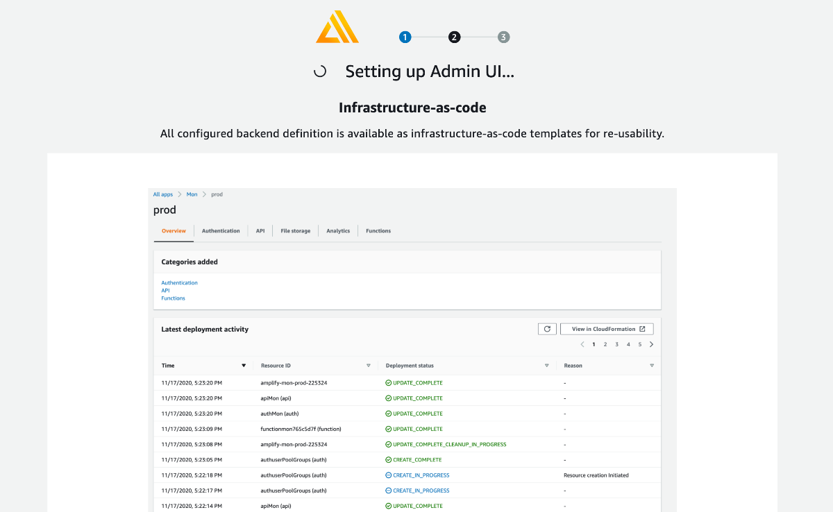This screenshot has width=833, height=512.
Task: Switch to the Functions tab
Action: 378,231
